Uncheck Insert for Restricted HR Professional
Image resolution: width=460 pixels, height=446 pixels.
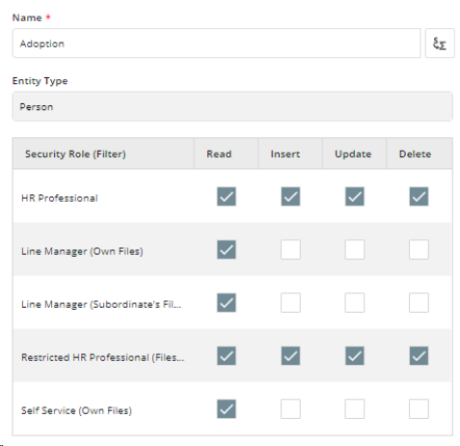[290, 355]
